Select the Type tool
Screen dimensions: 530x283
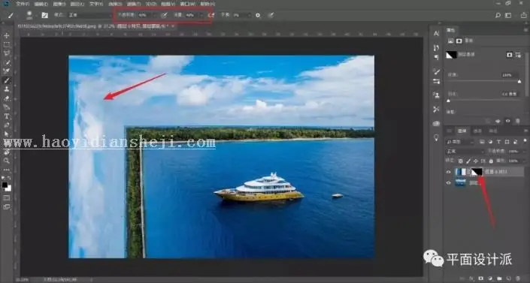6,116
